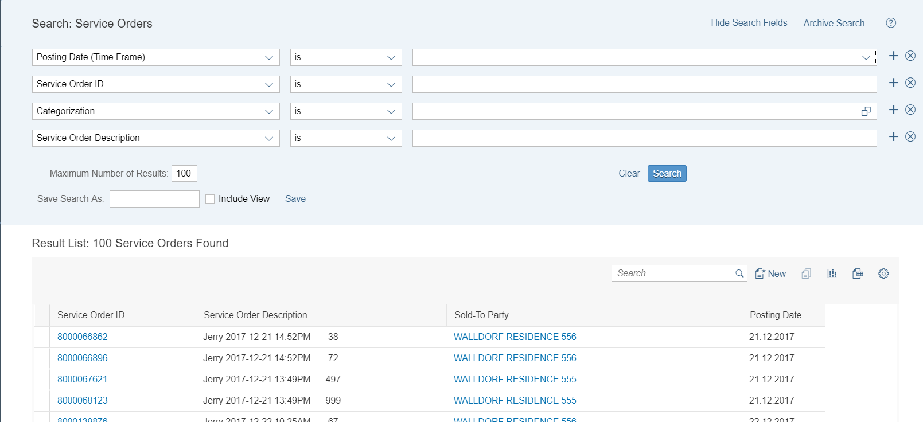This screenshot has width=923, height=422.
Task: Remove the Posting Date search criterion row
Action: coord(910,56)
